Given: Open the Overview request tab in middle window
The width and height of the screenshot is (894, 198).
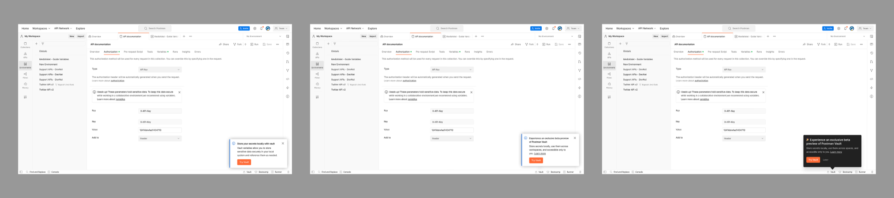Looking at the screenshot, I should tap(387, 36).
